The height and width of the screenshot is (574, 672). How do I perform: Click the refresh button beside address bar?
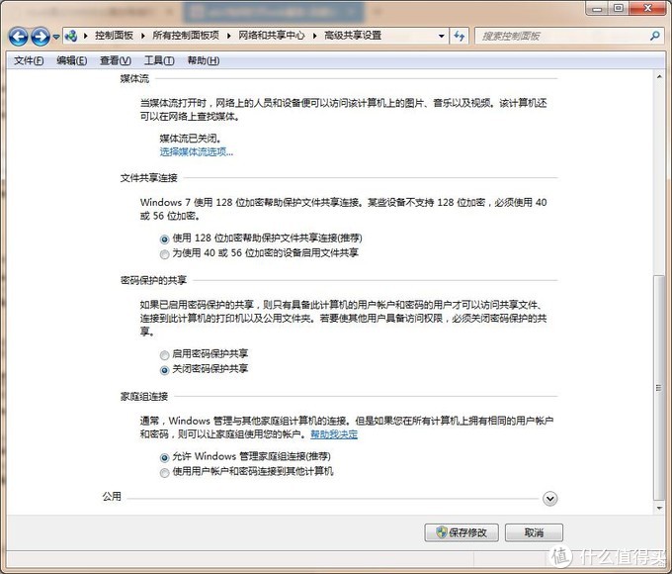[459, 36]
